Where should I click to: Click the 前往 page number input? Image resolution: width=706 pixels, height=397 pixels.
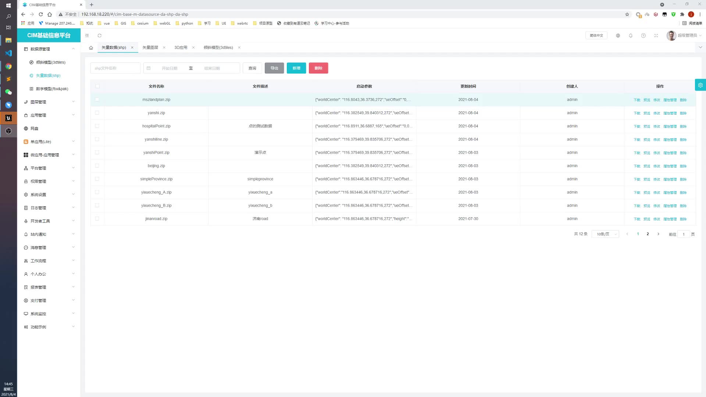(x=684, y=234)
